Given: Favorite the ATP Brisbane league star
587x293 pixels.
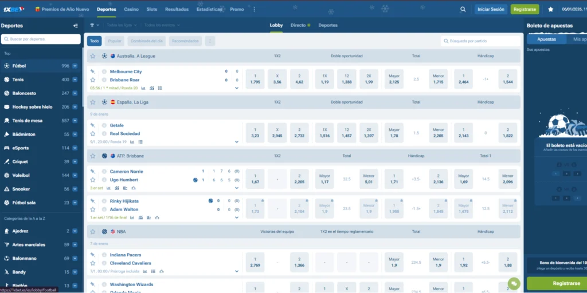Looking at the screenshot, I should pyautogui.click(x=93, y=156).
